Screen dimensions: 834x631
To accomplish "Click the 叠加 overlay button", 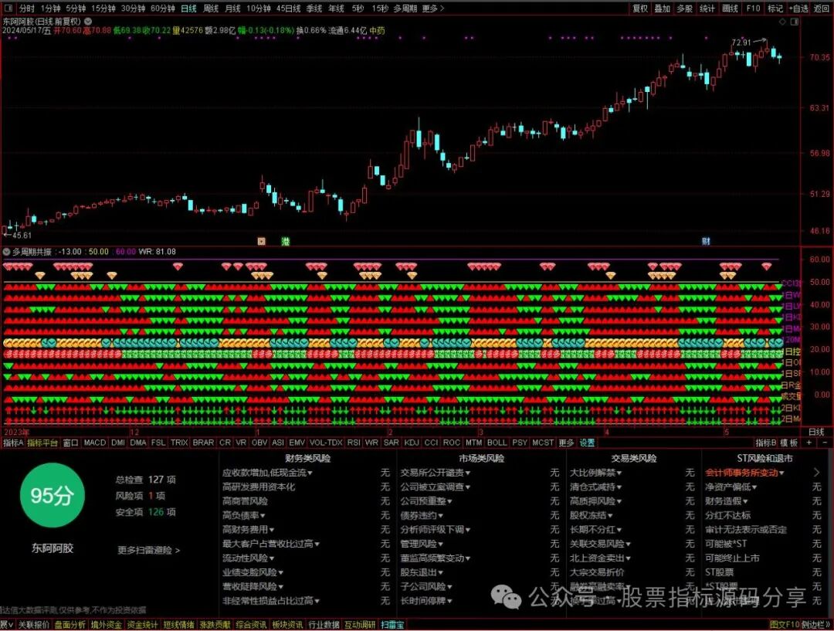I will [663, 8].
